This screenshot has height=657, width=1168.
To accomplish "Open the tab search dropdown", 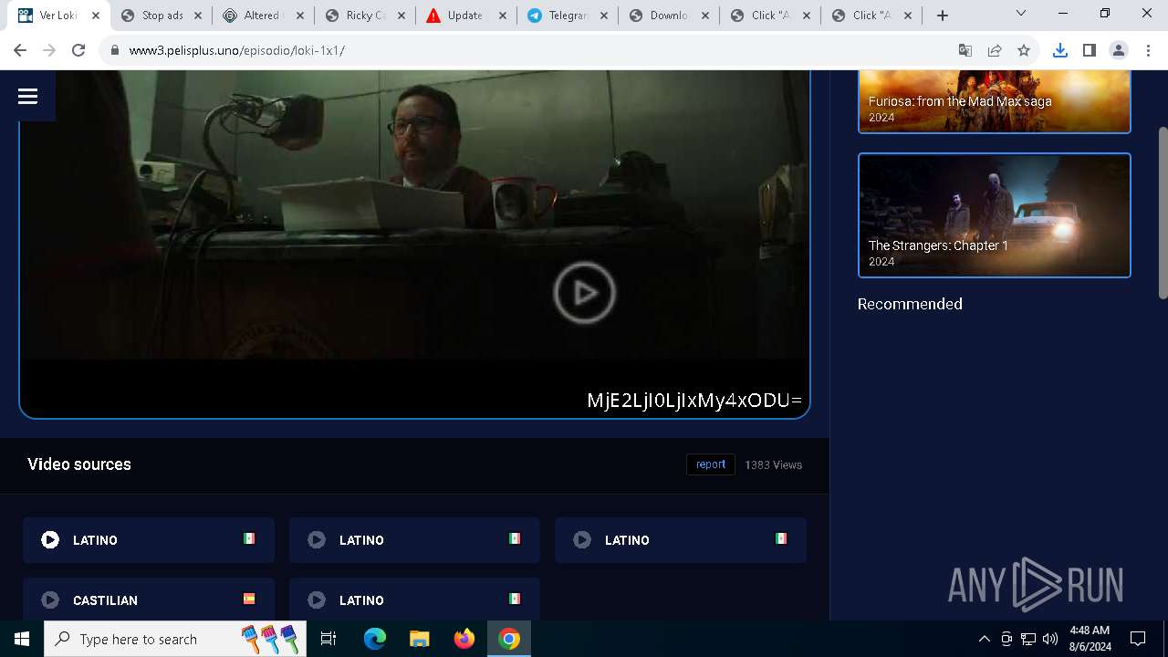I will tap(1021, 14).
